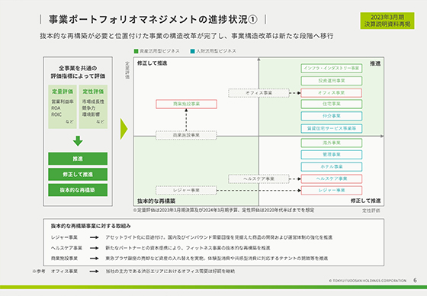Click the 人財活用型ビジネス legend label
Screen dimensions: 427x296
coord(216,51)
